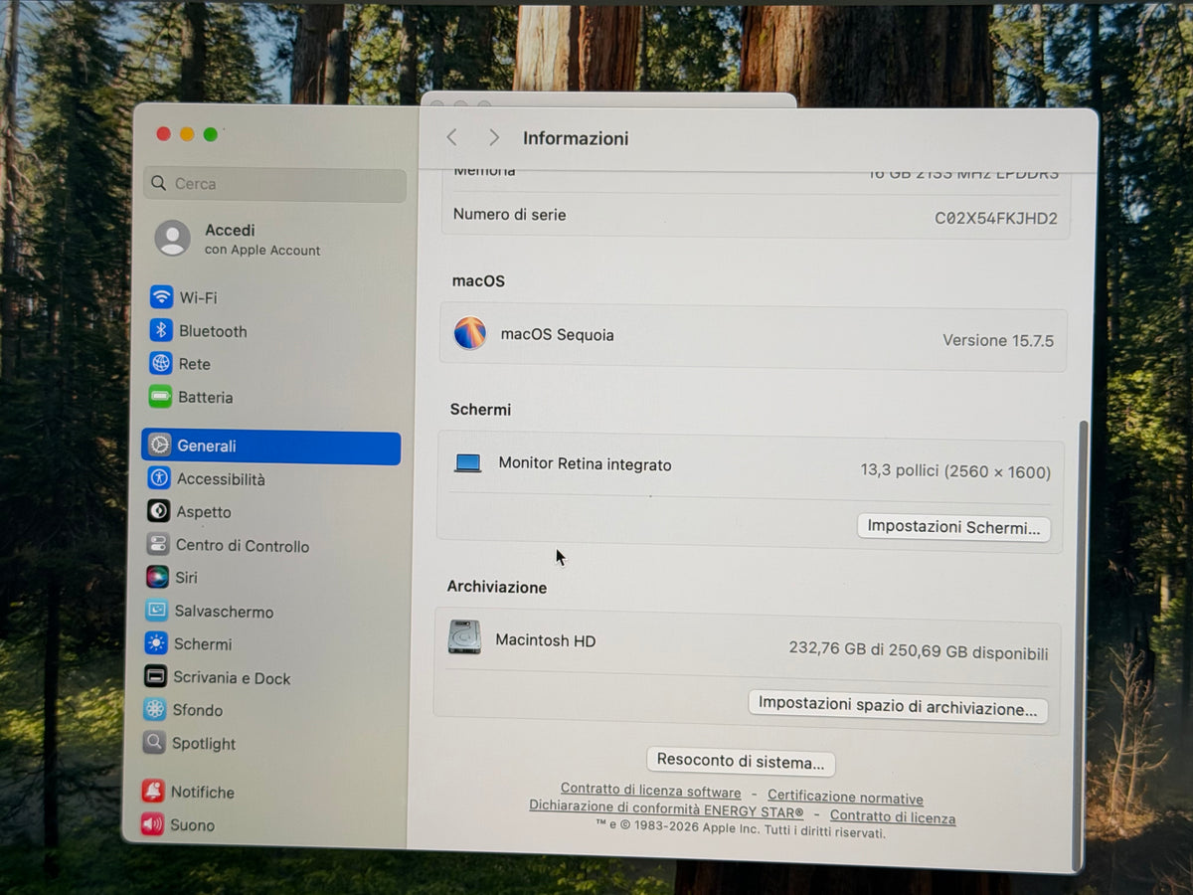The height and width of the screenshot is (895, 1193).
Task: Select the Batteria icon
Action: (x=160, y=397)
